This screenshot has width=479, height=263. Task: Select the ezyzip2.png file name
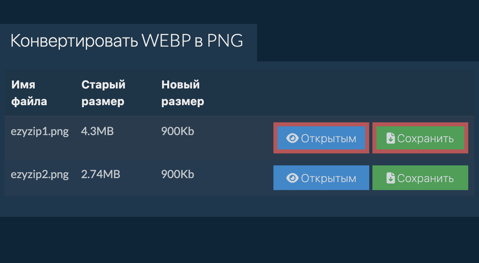pos(40,175)
